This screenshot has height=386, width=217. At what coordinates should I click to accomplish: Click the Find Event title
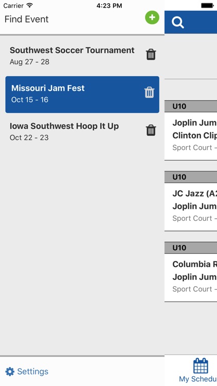[27, 19]
